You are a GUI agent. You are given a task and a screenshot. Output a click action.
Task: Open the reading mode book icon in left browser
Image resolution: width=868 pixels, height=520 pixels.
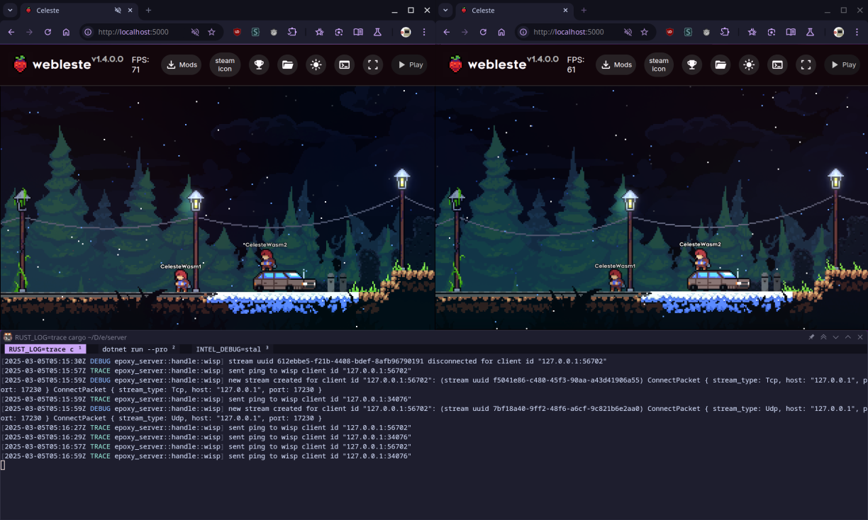pos(358,32)
